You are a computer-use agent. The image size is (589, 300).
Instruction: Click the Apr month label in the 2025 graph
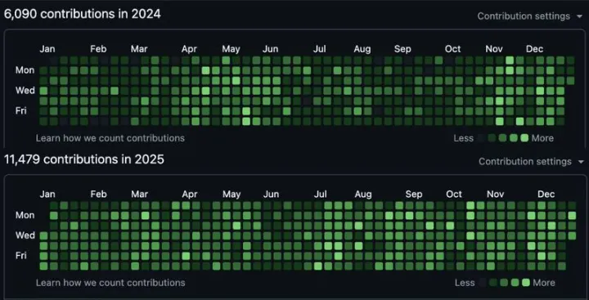click(190, 195)
